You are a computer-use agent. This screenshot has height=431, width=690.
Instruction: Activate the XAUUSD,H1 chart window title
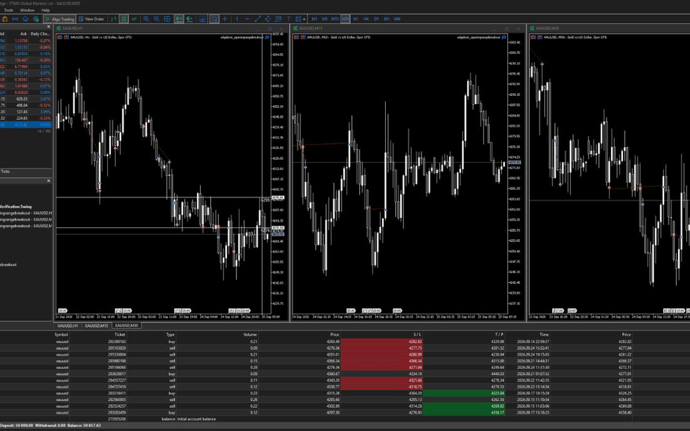tap(73, 28)
